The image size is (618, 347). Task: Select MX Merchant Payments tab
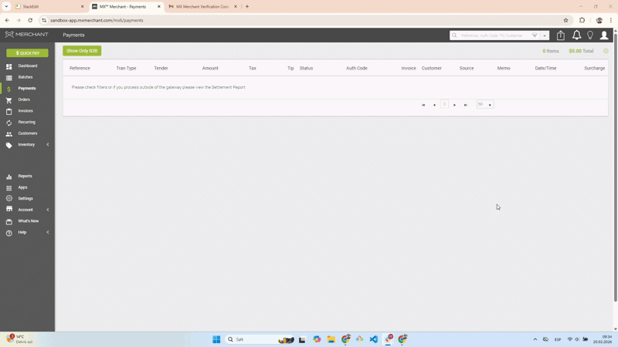click(x=126, y=7)
